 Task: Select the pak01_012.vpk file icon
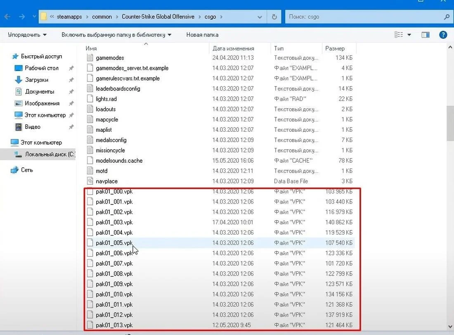(90, 315)
